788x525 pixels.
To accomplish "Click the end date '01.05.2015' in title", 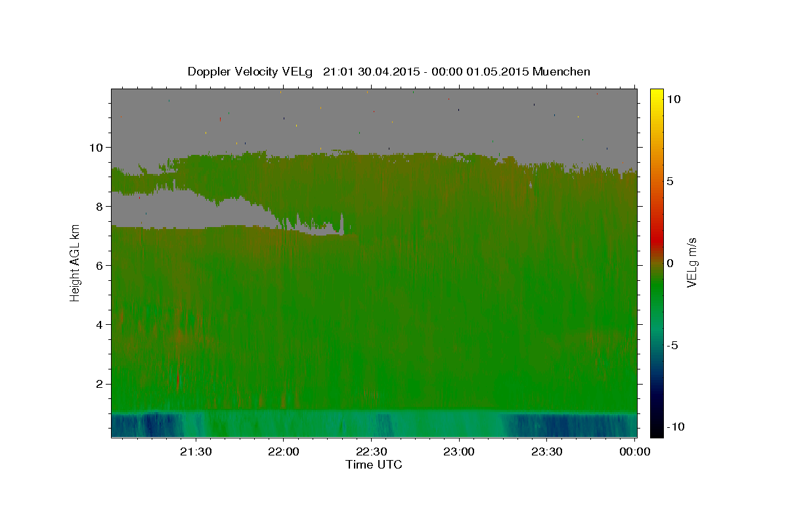I will pyautogui.click(x=498, y=72).
